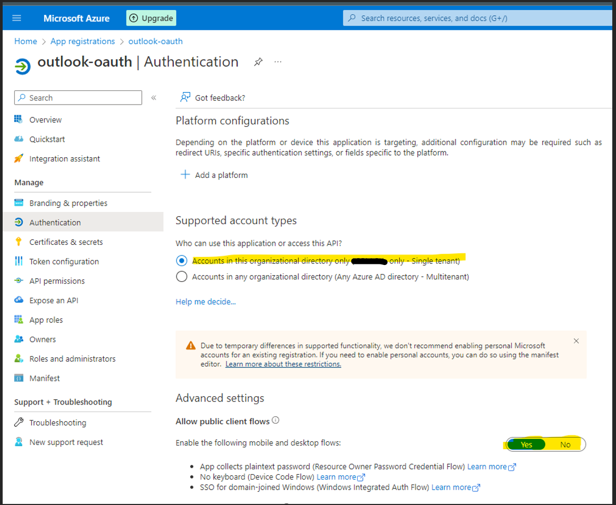The width and height of the screenshot is (616, 505).
Task: Click the Token configuration icon
Action: (19, 261)
